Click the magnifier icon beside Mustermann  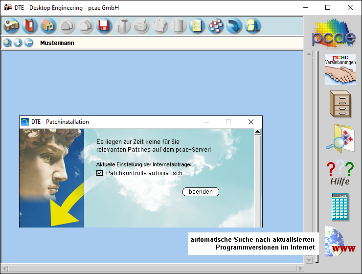click(x=7, y=43)
